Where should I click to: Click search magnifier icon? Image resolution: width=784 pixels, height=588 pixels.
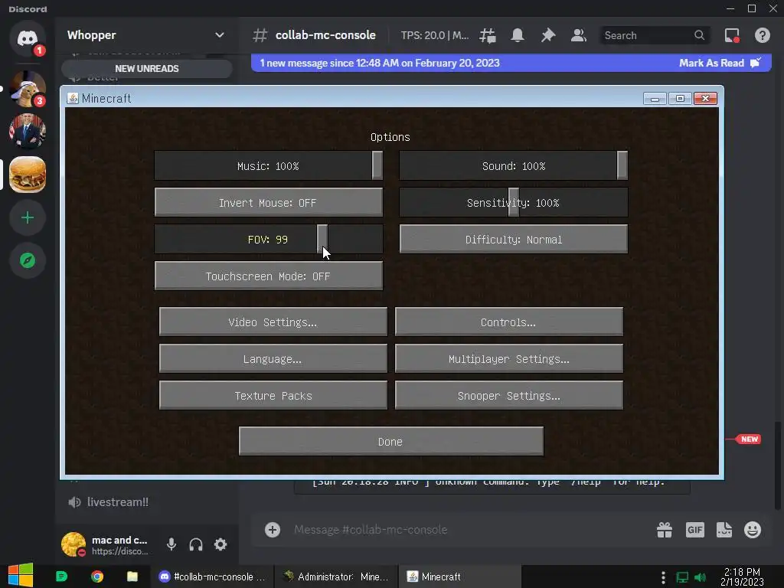699,35
